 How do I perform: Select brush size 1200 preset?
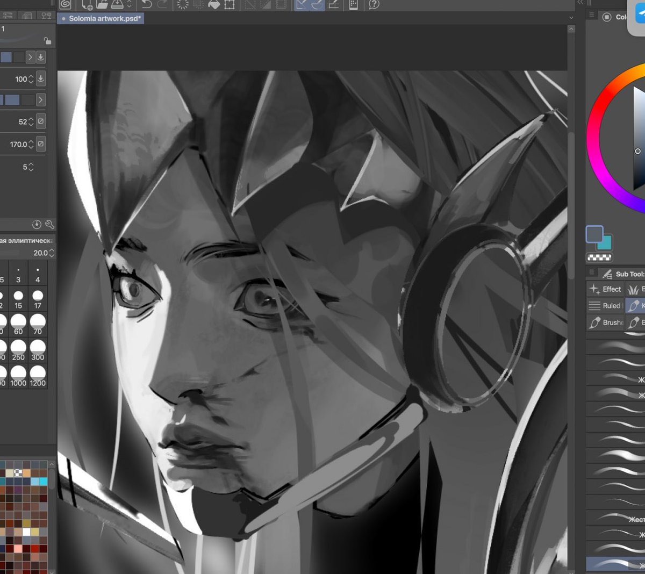pos(38,377)
